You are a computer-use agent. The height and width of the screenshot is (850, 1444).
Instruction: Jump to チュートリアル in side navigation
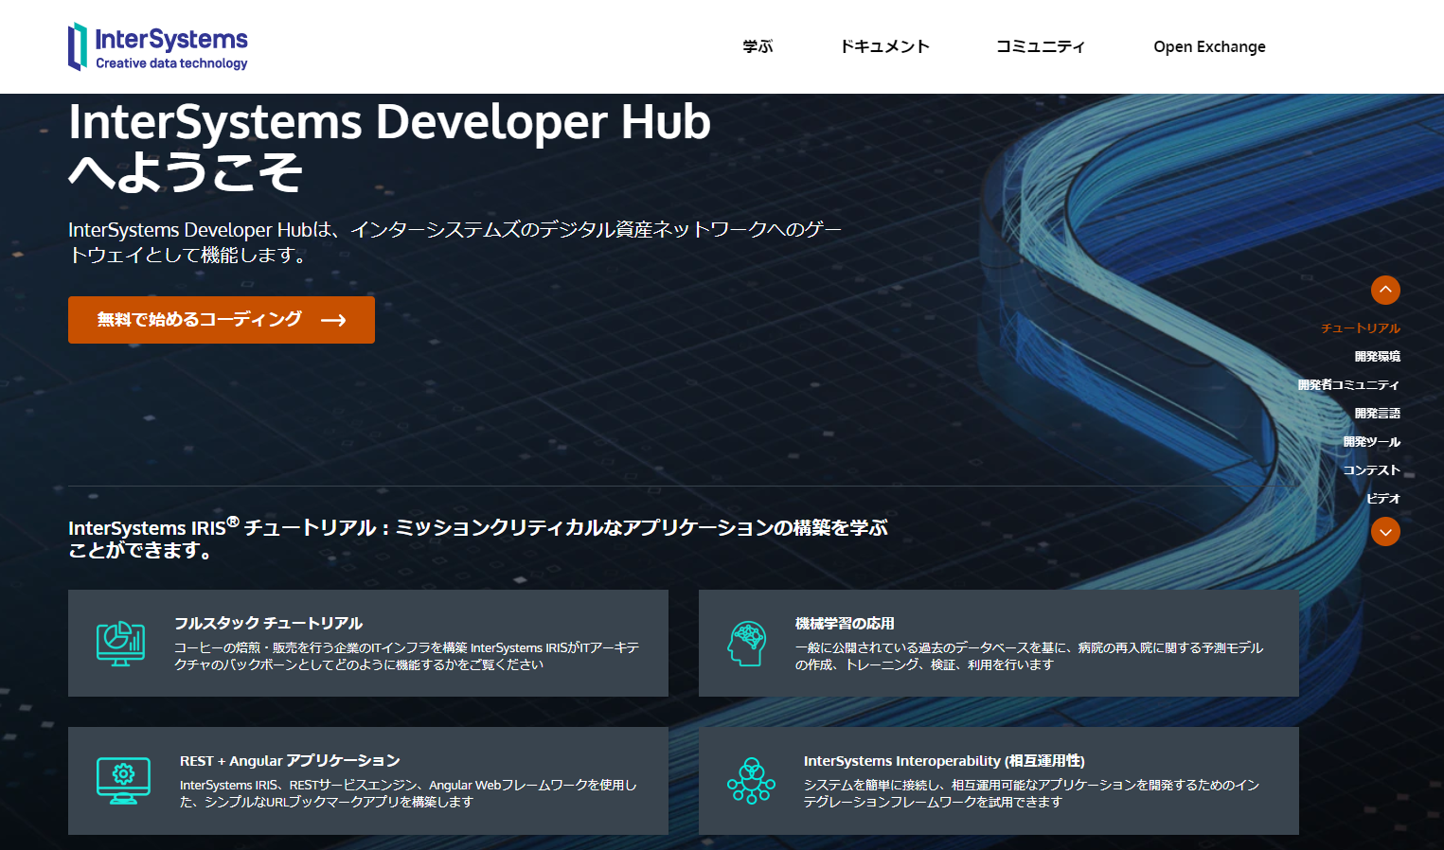(x=1361, y=328)
